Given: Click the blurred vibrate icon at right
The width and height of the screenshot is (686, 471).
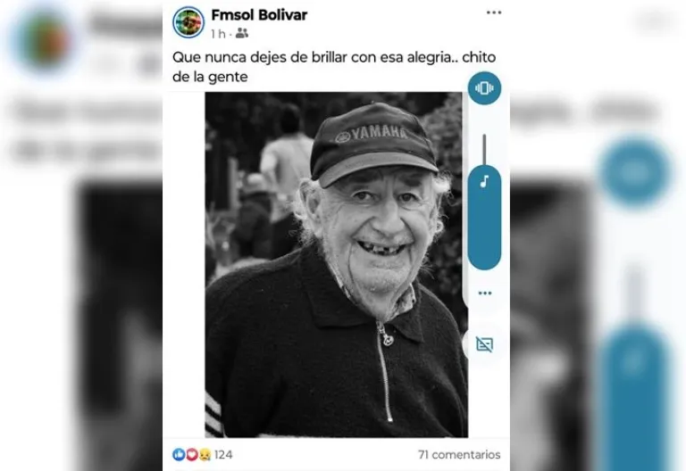Looking at the screenshot, I should pyautogui.click(x=634, y=172).
